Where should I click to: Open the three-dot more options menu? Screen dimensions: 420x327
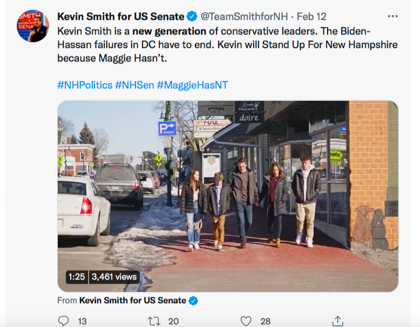click(x=393, y=17)
